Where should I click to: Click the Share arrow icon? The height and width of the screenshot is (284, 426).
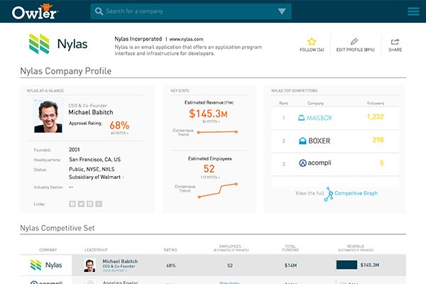[395, 42]
